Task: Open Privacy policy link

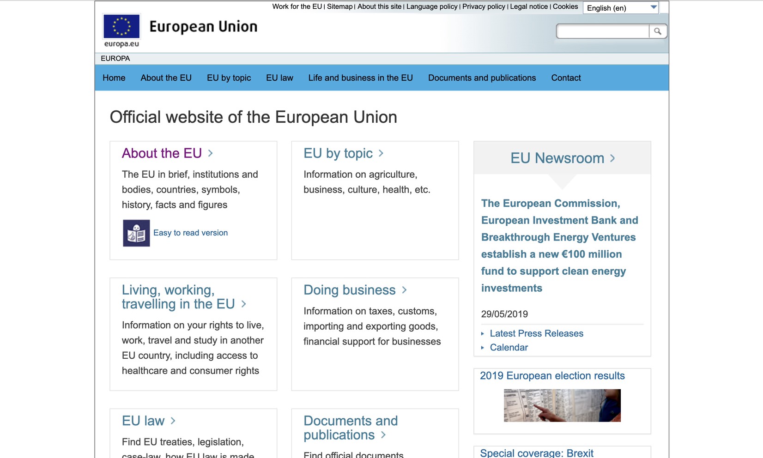Action: 484,6
